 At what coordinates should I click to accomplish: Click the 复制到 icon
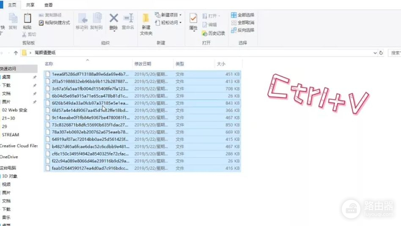click(x=96, y=19)
